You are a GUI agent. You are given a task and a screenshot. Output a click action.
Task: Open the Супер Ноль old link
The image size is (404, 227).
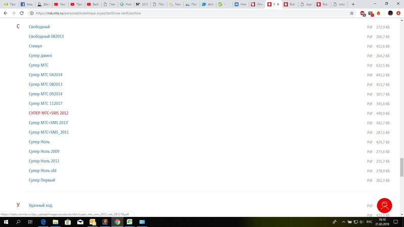click(x=42, y=171)
